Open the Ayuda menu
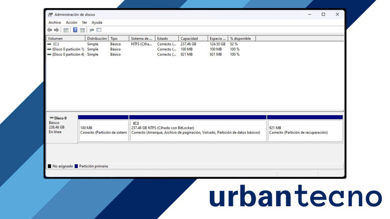This screenshot has width=390, height=219. tap(97, 22)
